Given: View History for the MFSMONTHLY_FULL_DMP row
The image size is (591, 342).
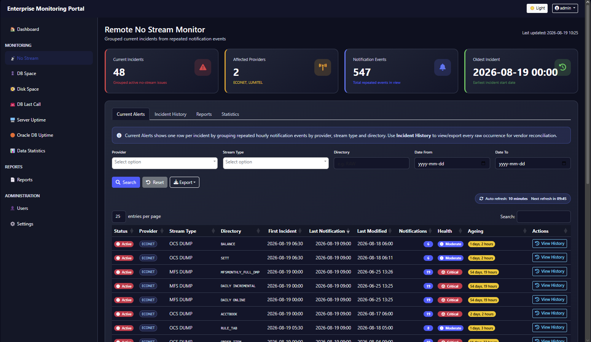Looking at the screenshot, I should (550, 272).
